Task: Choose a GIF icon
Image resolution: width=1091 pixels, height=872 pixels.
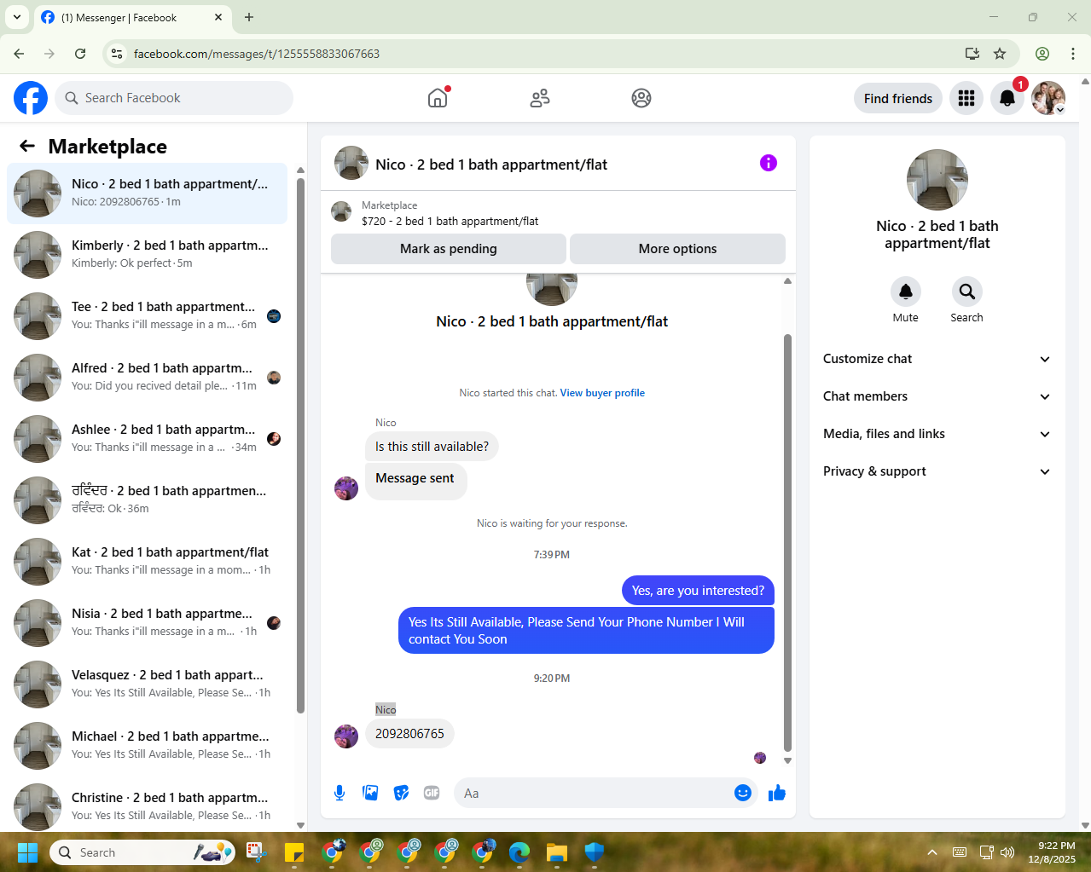Action: pyautogui.click(x=432, y=793)
